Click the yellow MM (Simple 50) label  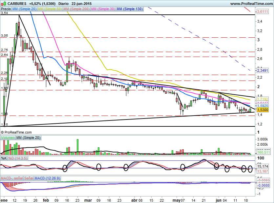pos(50,9)
